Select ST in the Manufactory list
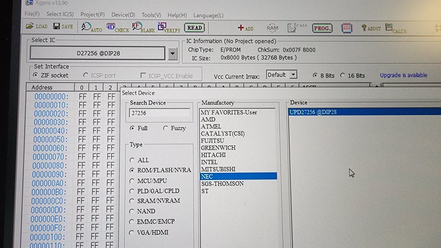Image resolution: width=441 pixels, height=248 pixels. click(x=238, y=191)
